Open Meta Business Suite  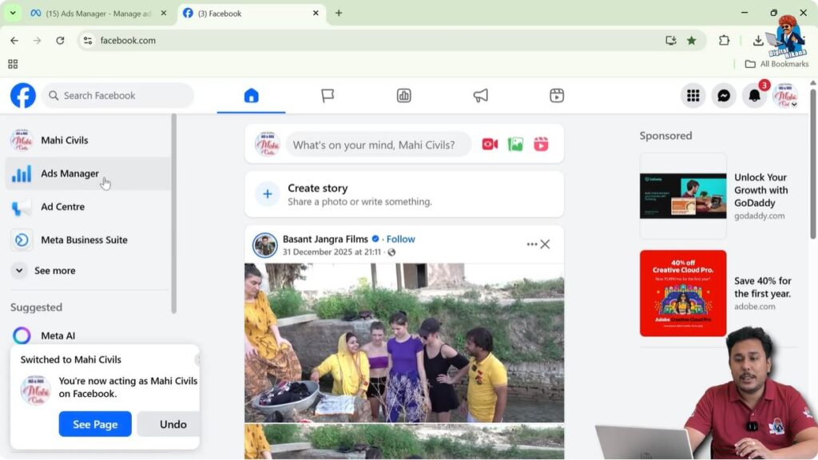click(84, 240)
